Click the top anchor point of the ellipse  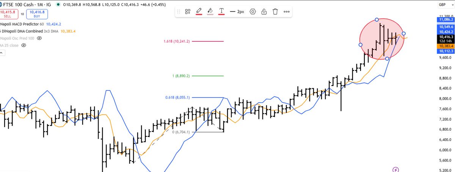377,19
